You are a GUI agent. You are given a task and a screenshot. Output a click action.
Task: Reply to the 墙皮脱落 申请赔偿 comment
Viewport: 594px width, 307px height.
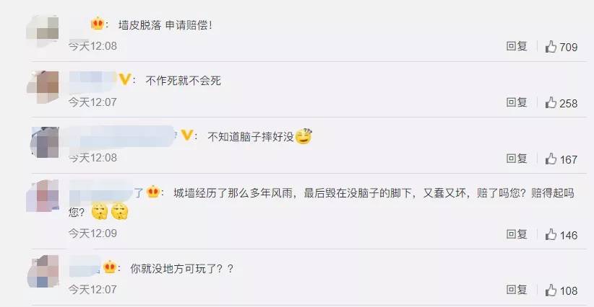click(517, 46)
